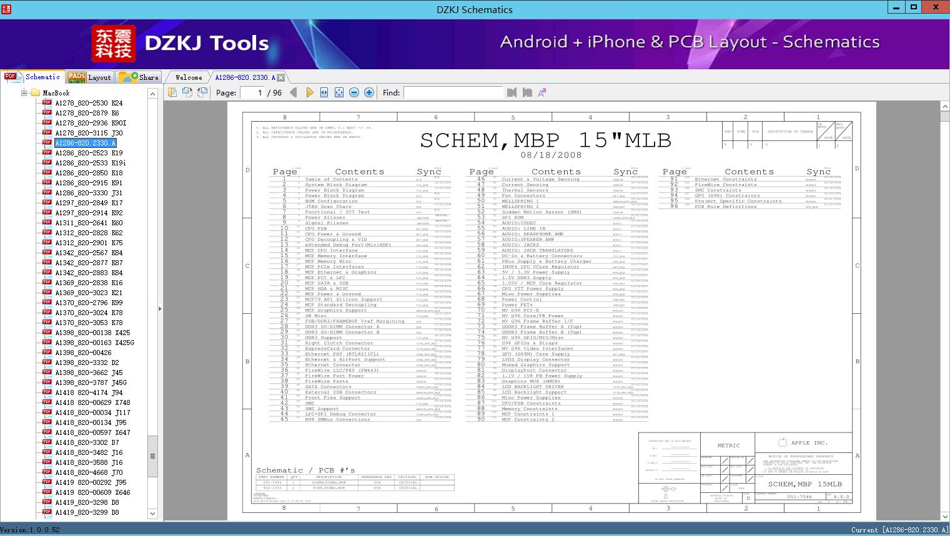Click the page number input field
This screenshot has height=536, width=950.
[x=251, y=92]
